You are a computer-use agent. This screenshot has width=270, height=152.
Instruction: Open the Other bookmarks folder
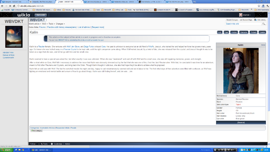point(262,10)
